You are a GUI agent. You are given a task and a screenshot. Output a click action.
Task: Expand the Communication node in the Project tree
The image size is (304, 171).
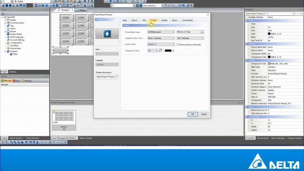(x=5, y=23)
